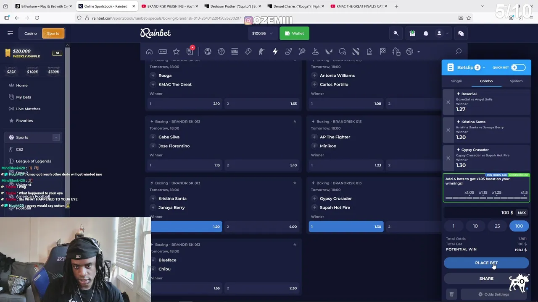
Task: Select the soccer ball sport icon
Action: pos(208,52)
